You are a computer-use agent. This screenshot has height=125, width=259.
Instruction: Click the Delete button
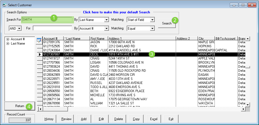coord(119,119)
